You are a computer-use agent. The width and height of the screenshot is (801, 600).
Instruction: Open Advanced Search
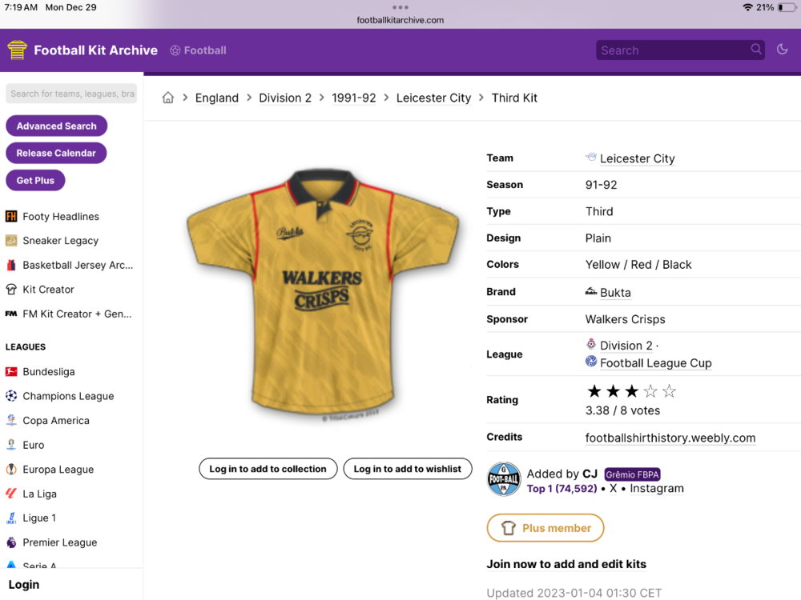[56, 126]
